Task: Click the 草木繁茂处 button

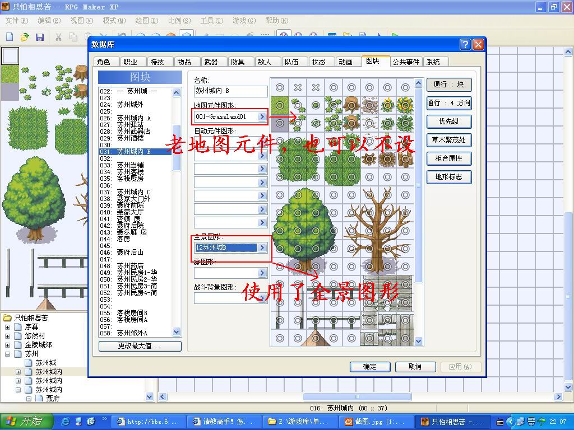Action: [x=449, y=139]
